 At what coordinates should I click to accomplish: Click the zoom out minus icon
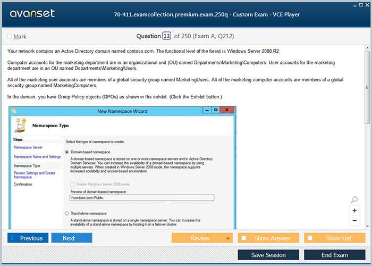pos(354,221)
